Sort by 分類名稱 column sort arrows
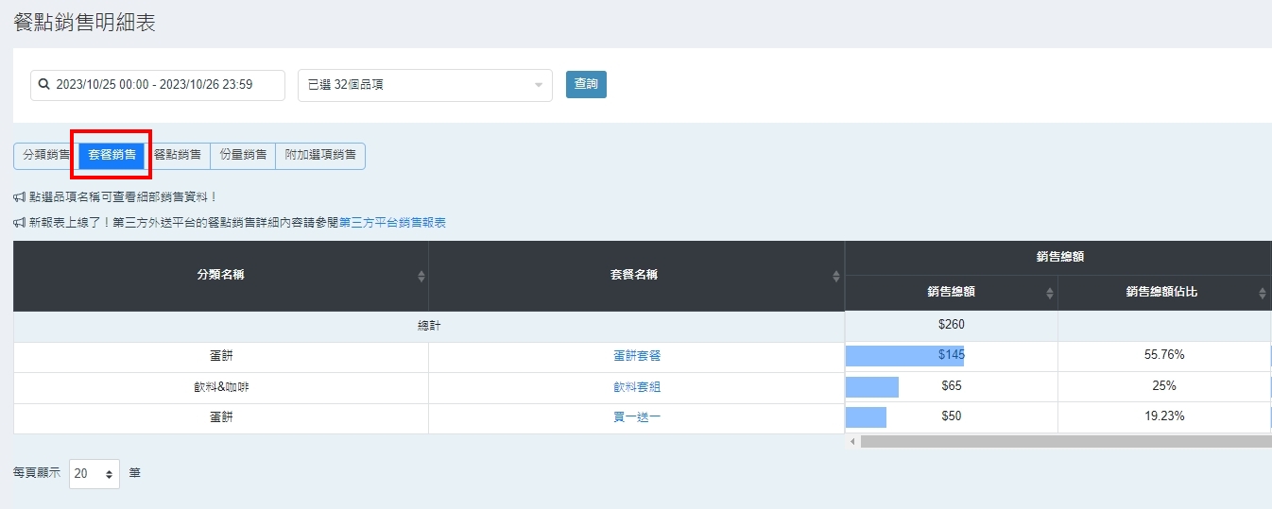This screenshot has width=1272, height=509. (421, 276)
